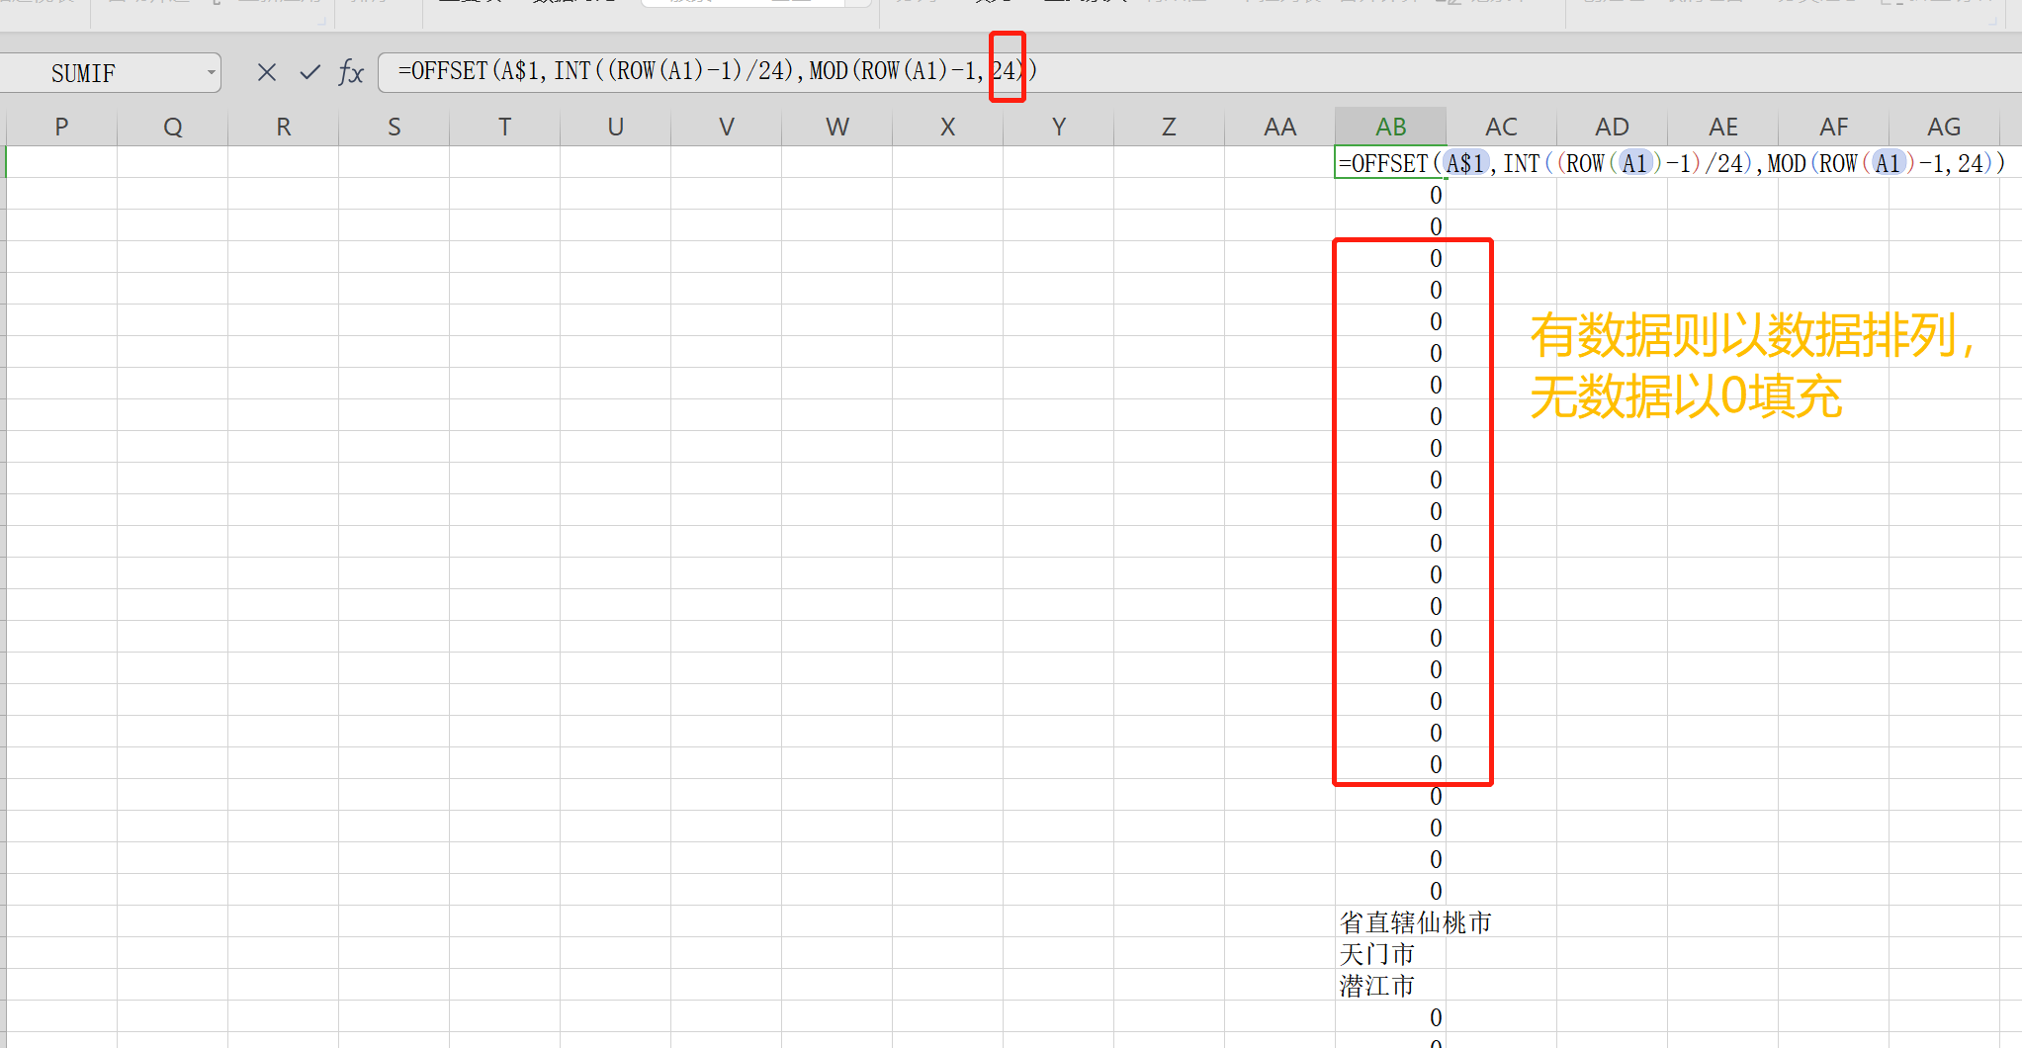Select column V header
Screen dimensions: 2022x1048
(726, 127)
